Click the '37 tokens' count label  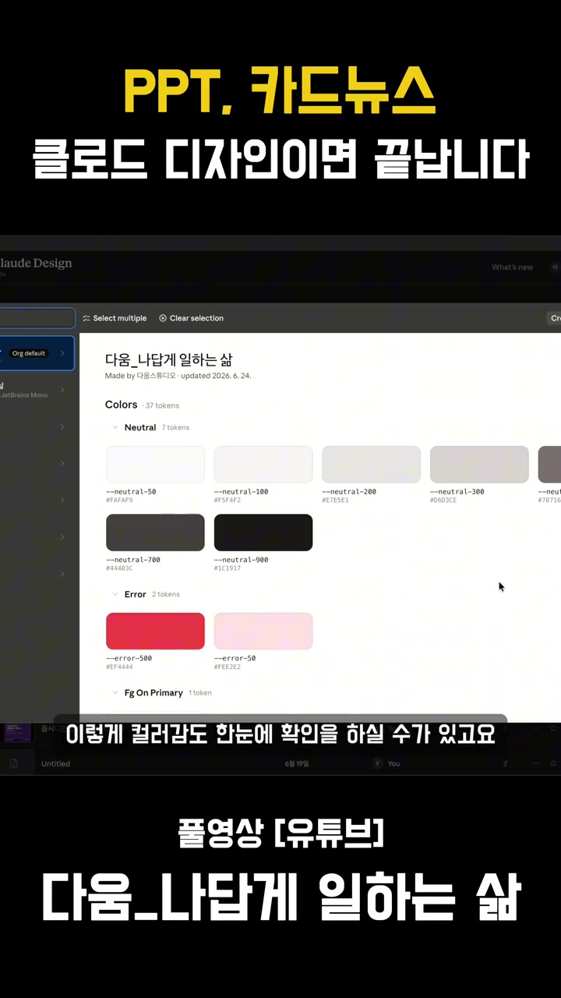(162, 405)
